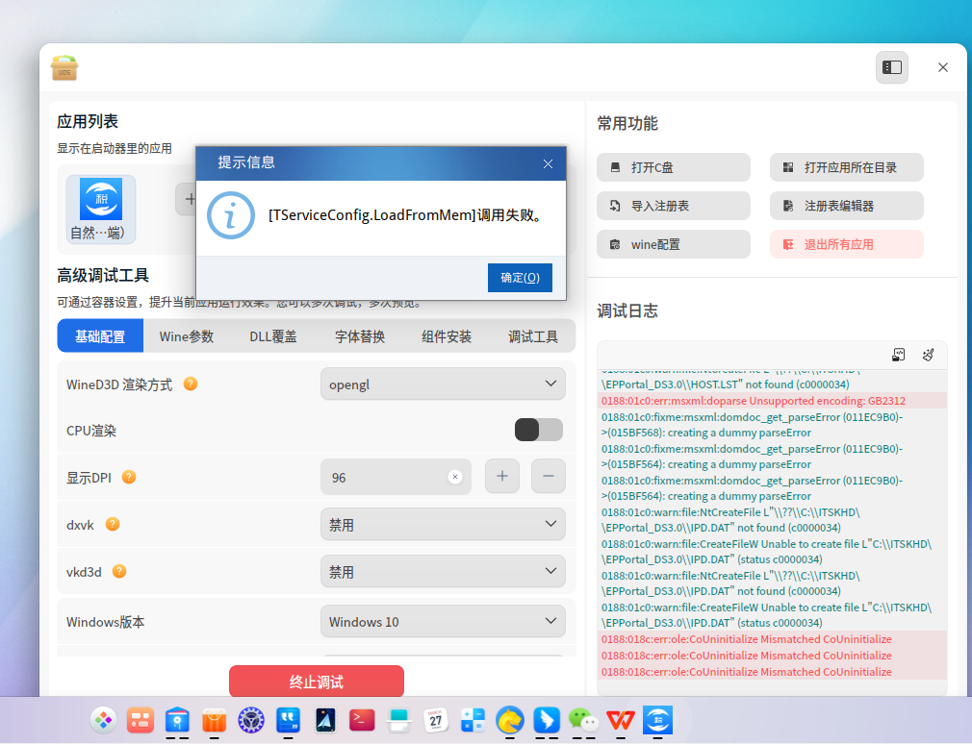Open WeChat from the dock
Viewport: 972px width, 744px height.
[583, 720]
